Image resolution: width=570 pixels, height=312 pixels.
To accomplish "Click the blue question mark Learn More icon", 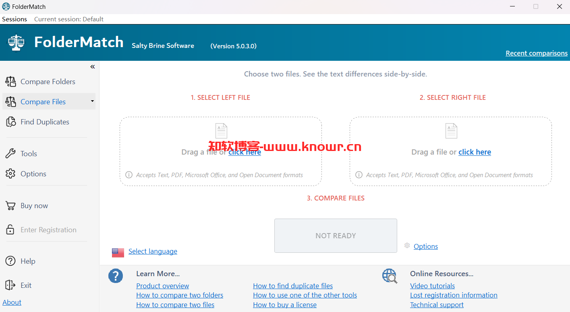I will 116,276.
